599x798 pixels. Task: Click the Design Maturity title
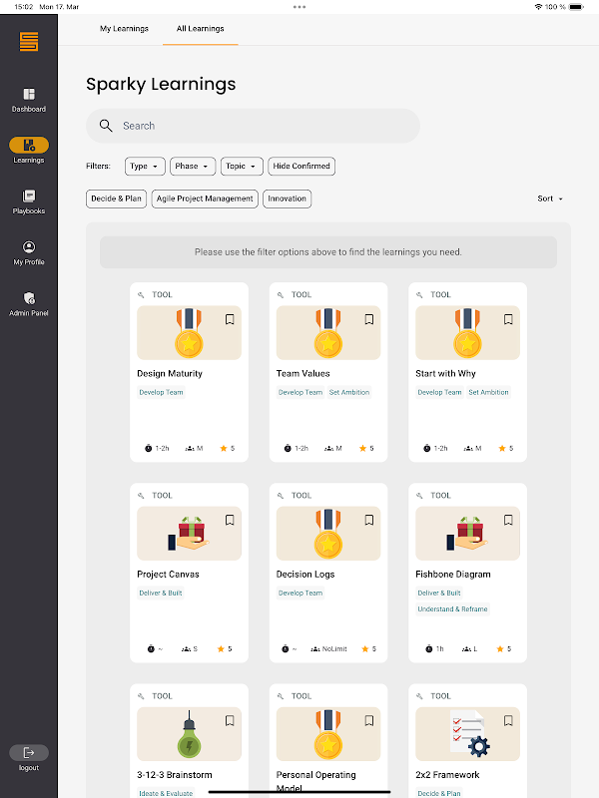[x=170, y=373]
